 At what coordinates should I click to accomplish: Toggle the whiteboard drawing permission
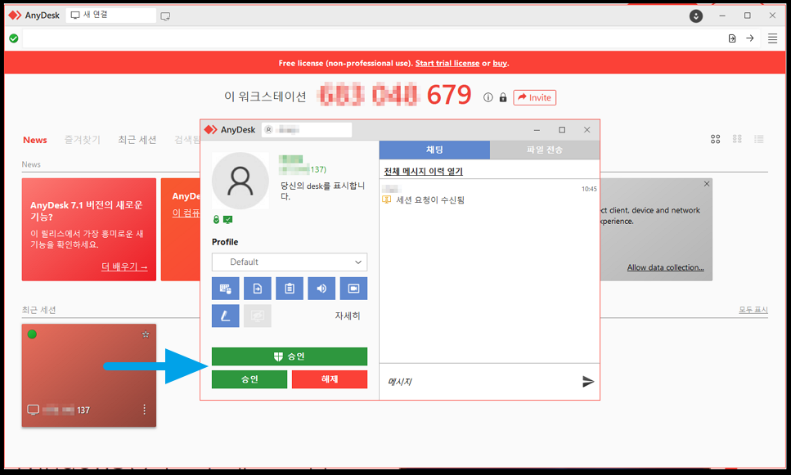[x=226, y=316]
